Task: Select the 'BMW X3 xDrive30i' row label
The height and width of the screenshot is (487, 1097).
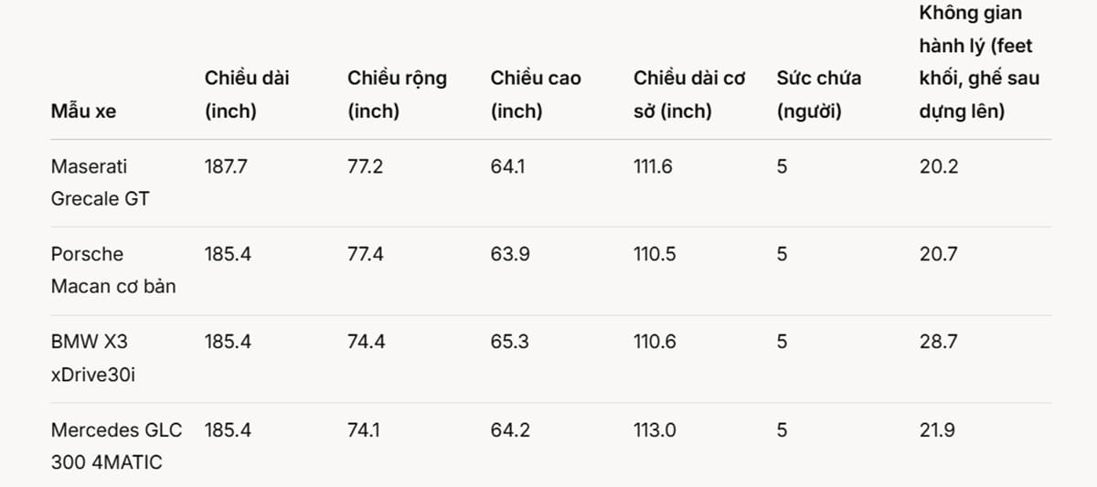Action: coord(92,358)
